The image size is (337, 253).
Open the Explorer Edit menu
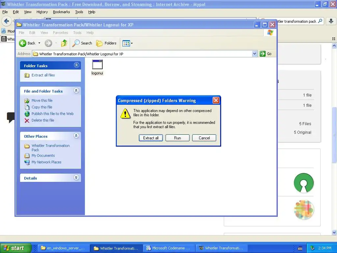(x=32, y=33)
